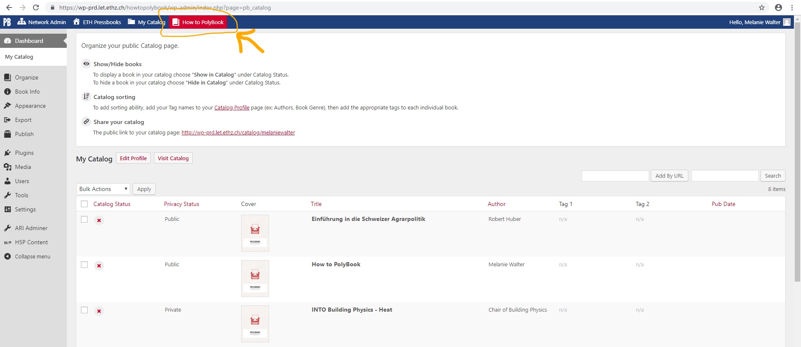Screen dimensions: 801x347
Task: Open Book Info from the sidebar
Action: 27,92
